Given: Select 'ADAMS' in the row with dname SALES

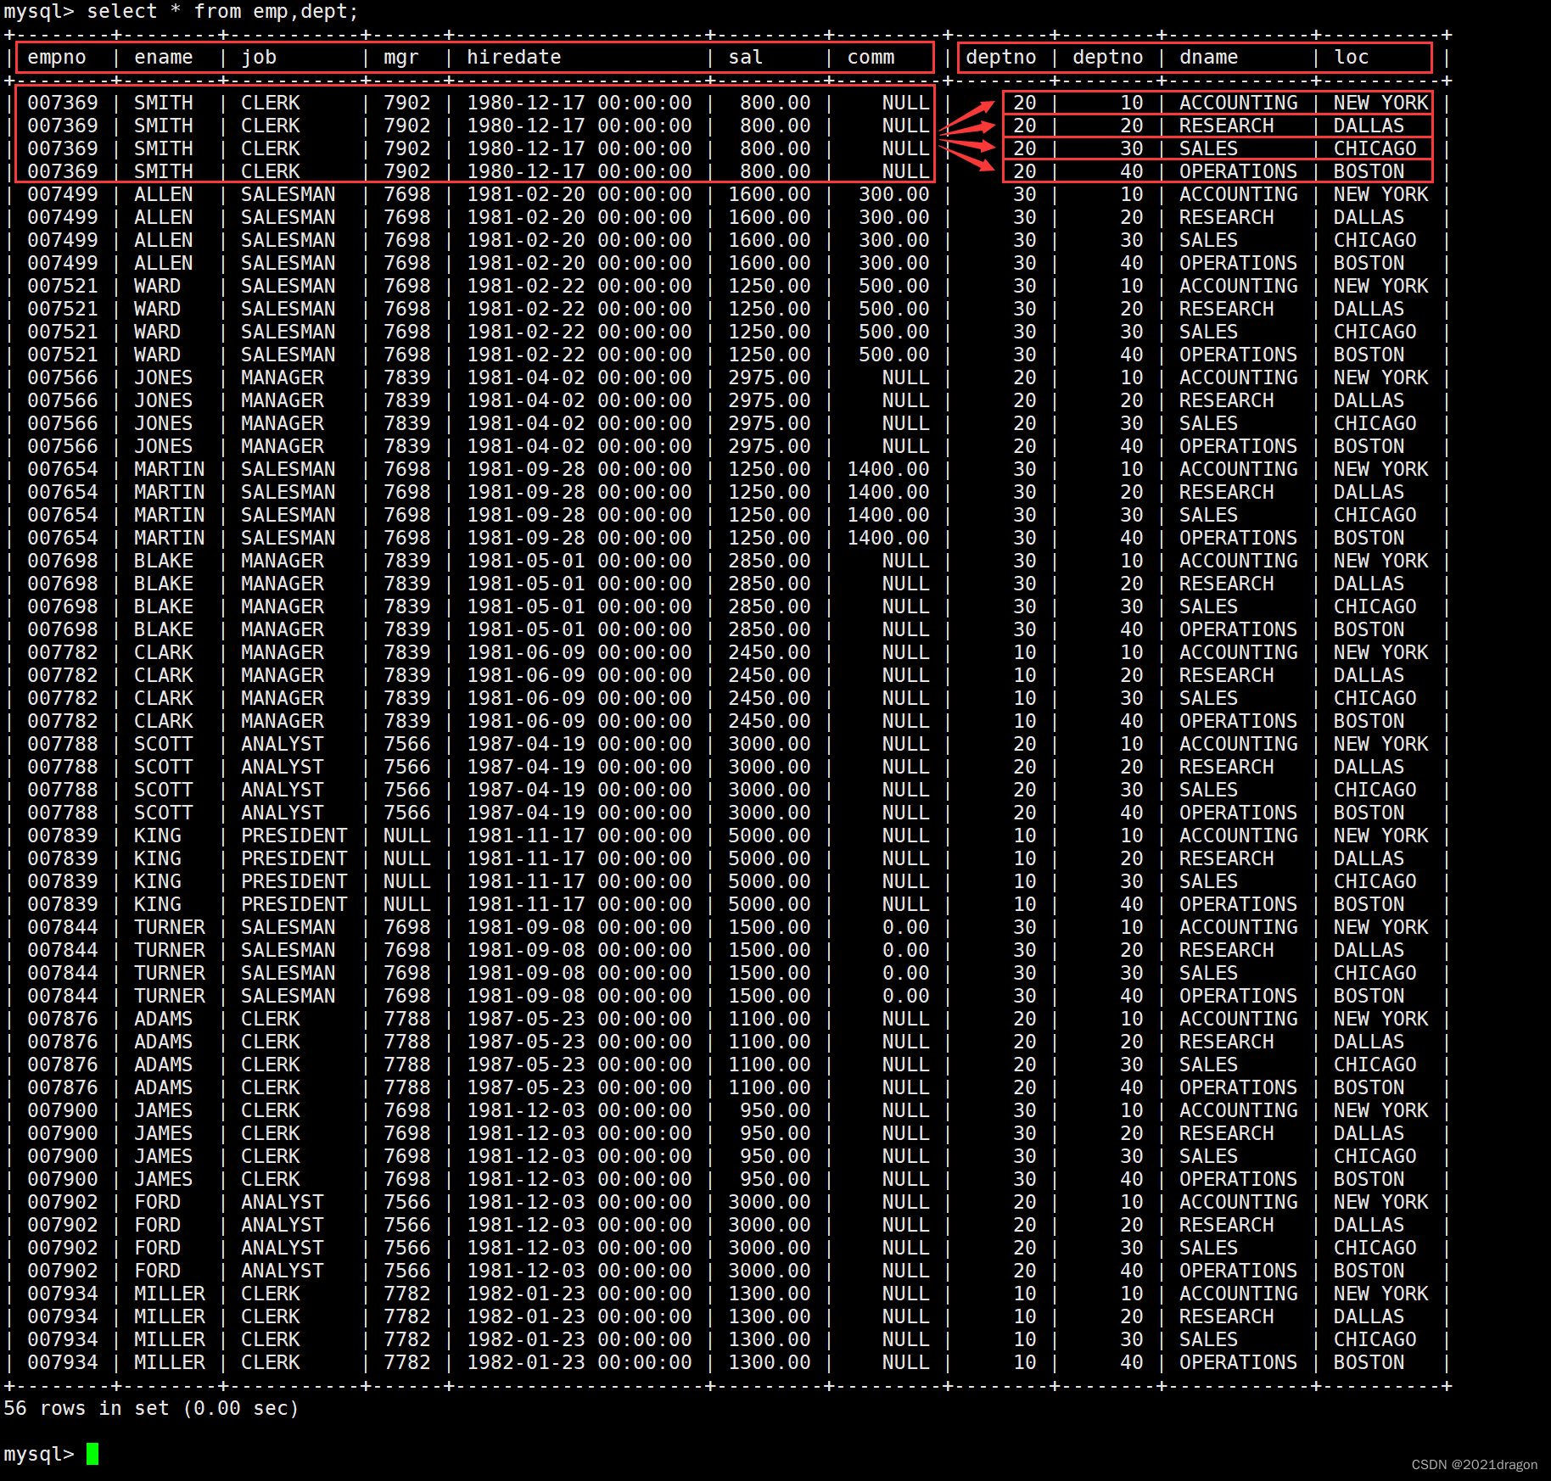Looking at the screenshot, I should point(164,1065).
